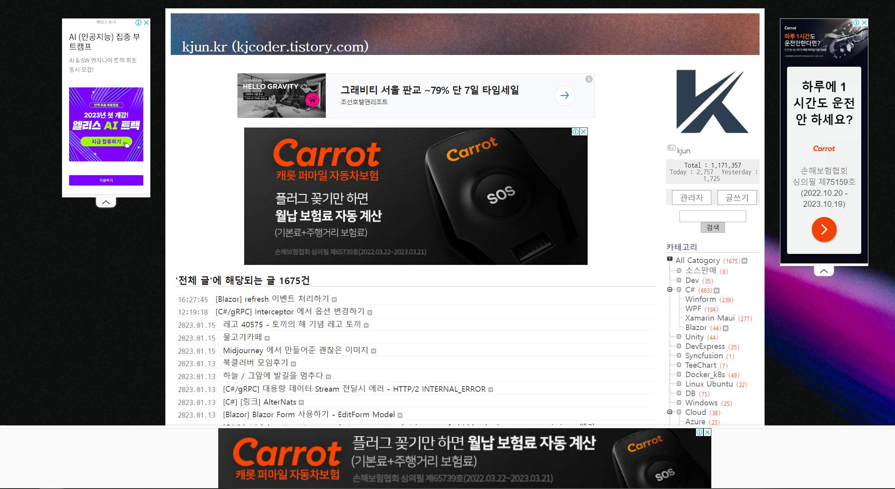Click the K logo profile image

click(712, 102)
